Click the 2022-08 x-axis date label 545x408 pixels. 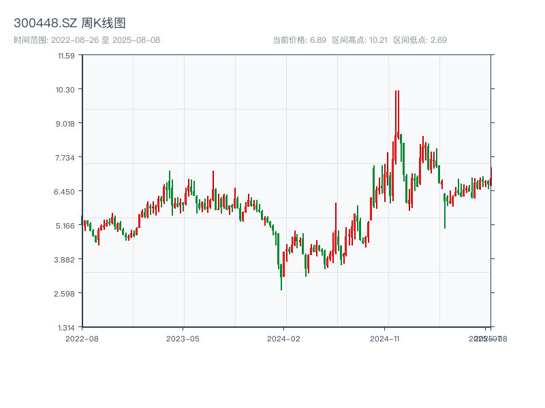coord(82,338)
